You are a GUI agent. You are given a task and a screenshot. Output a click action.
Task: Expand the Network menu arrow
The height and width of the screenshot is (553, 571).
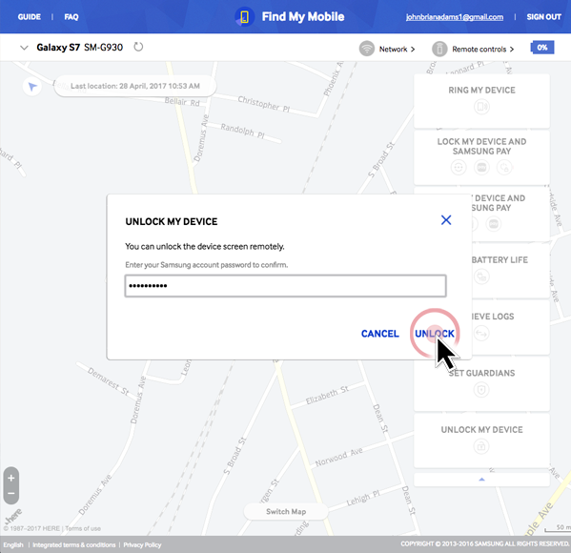click(x=413, y=50)
